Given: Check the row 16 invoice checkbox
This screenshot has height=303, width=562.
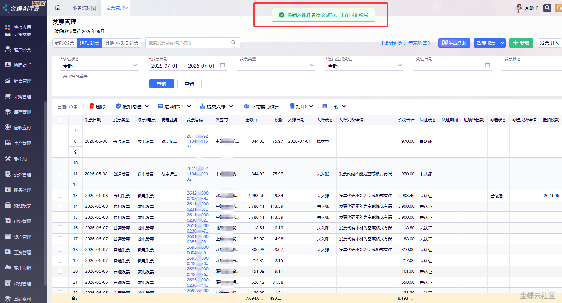Looking at the screenshot, I should point(60,228).
